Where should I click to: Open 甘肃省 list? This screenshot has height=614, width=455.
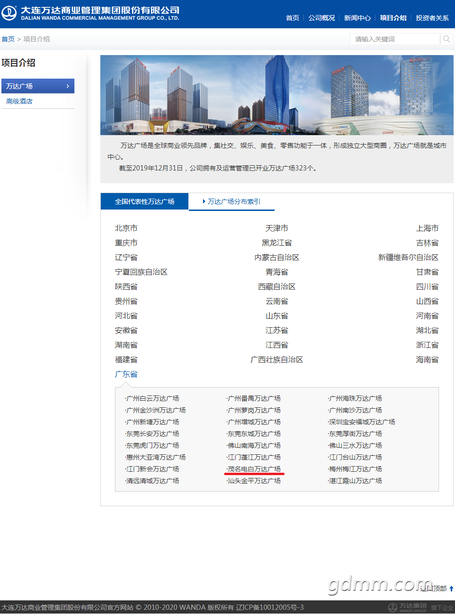coord(427,272)
